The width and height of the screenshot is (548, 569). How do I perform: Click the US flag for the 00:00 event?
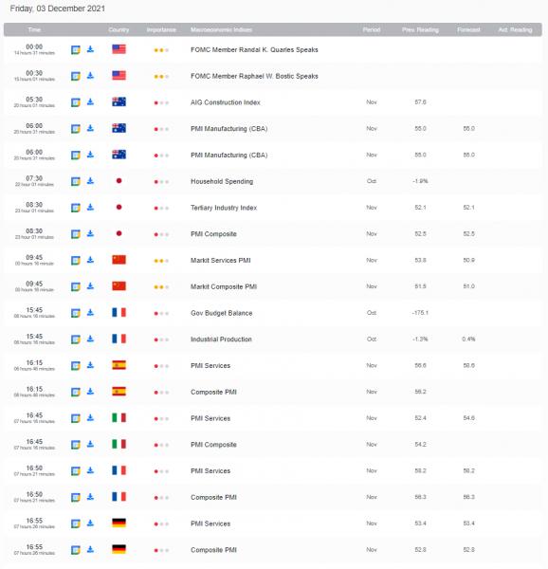tap(119, 49)
